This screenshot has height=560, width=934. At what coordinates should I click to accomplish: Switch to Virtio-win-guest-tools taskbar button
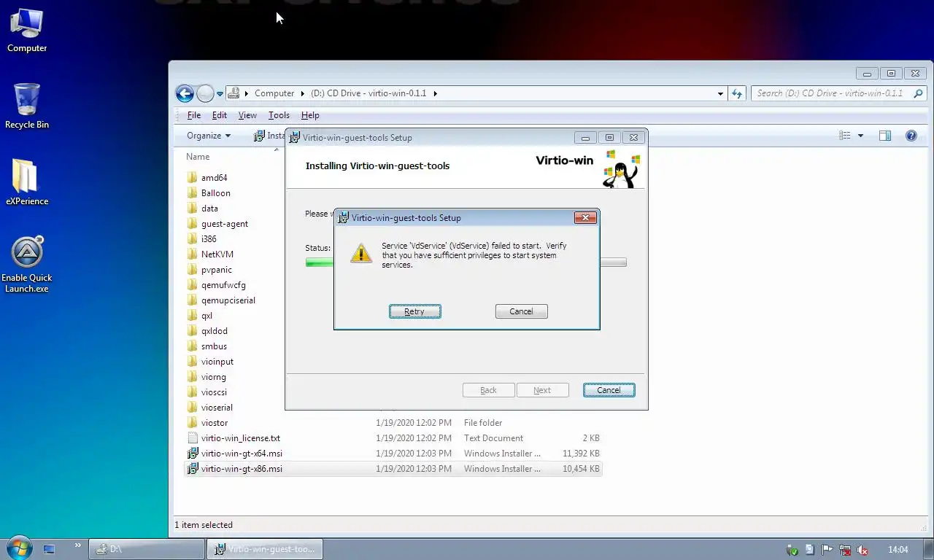pos(265,549)
